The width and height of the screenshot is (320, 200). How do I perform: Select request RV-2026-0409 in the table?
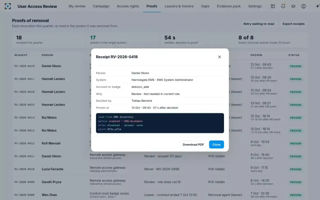pyautogui.click(x=25, y=182)
